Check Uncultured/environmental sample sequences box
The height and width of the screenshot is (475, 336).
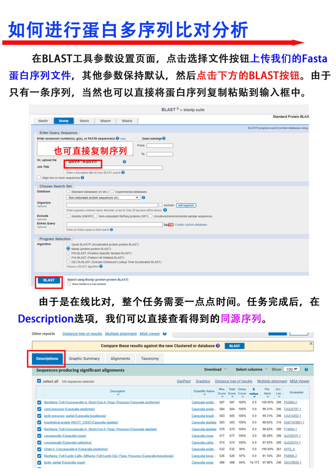(x=150, y=216)
